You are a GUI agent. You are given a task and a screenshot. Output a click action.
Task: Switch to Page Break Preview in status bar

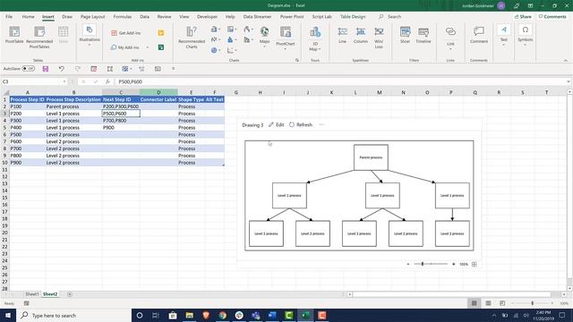click(502, 303)
